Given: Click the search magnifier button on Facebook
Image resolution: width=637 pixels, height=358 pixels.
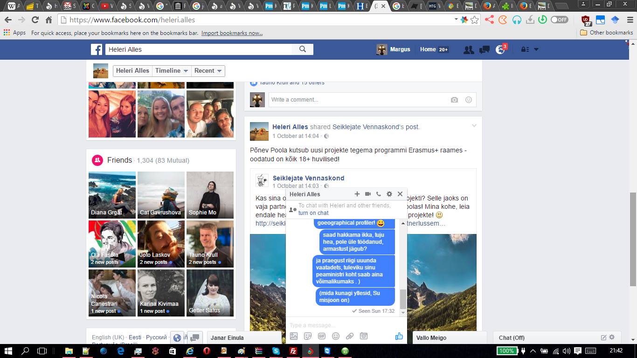Looking at the screenshot, I should pyautogui.click(x=303, y=49).
